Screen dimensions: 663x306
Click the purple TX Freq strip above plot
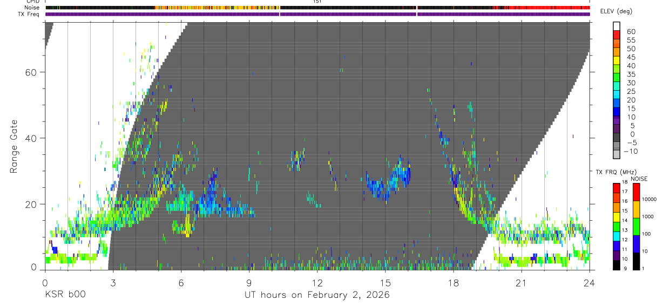(x=317, y=14)
